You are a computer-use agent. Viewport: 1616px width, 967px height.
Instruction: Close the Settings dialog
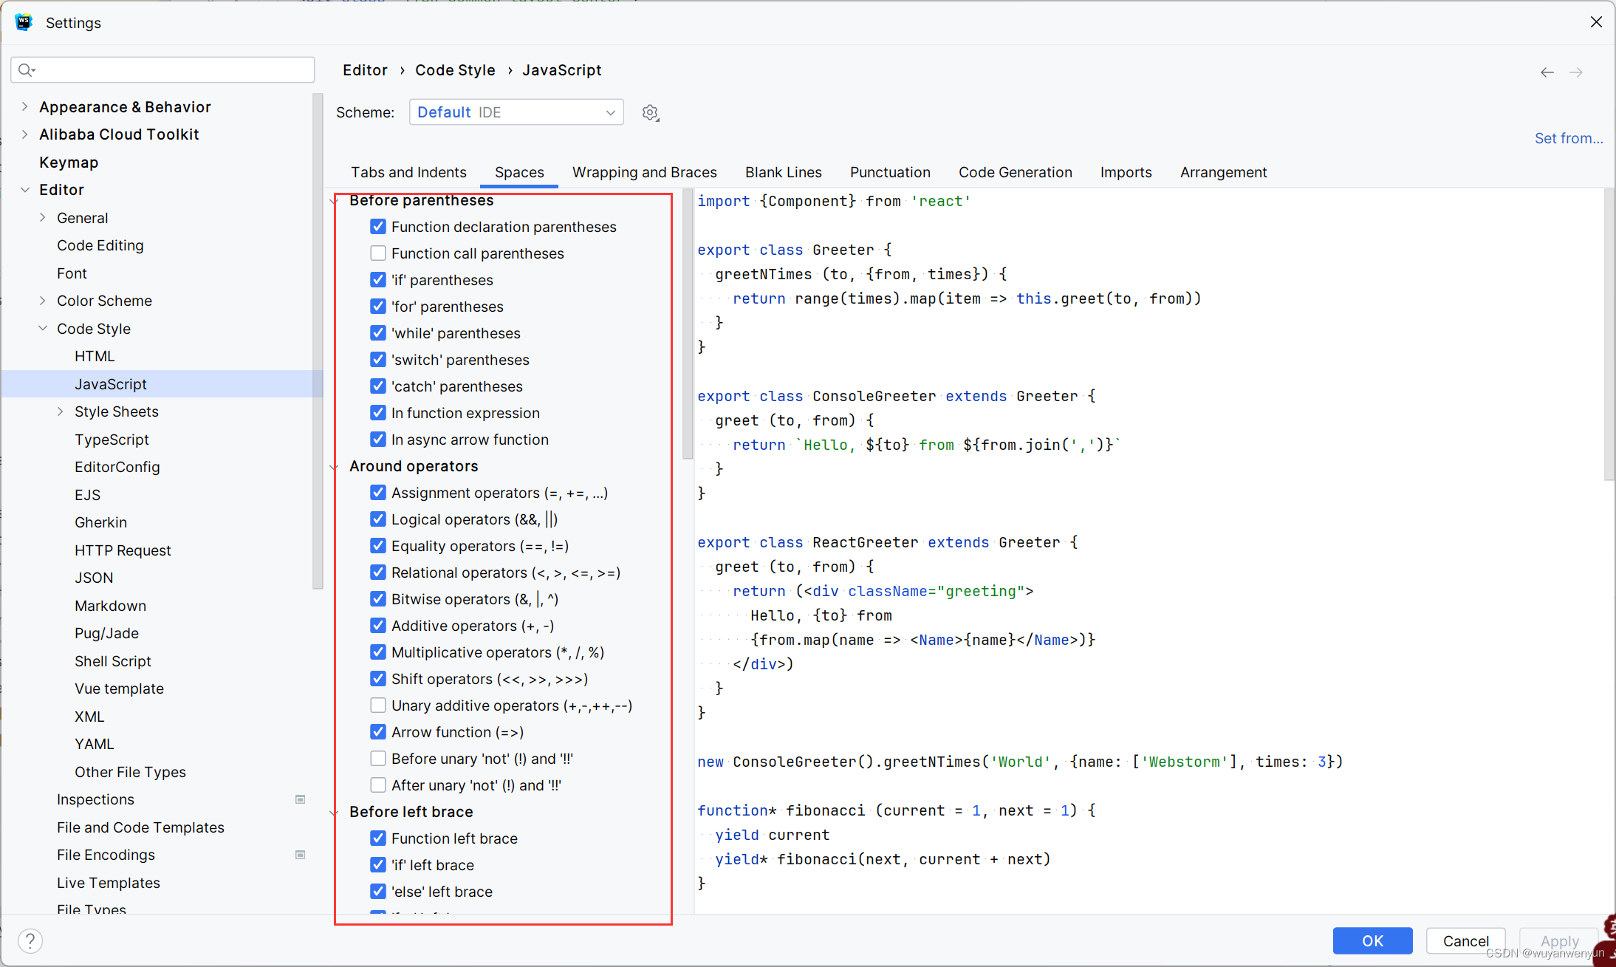(1596, 22)
